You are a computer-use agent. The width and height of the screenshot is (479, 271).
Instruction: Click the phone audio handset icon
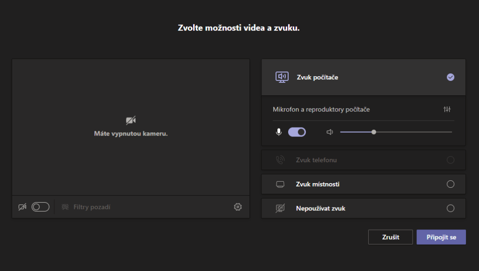pyautogui.click(x=280, y=160)
